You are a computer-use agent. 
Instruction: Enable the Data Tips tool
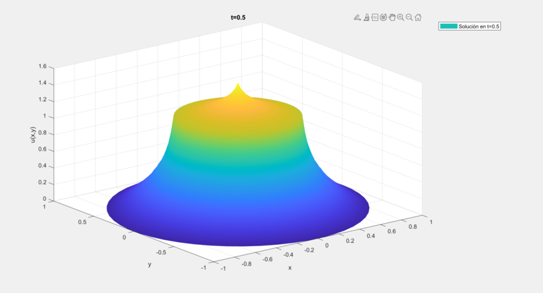[375, 18]
